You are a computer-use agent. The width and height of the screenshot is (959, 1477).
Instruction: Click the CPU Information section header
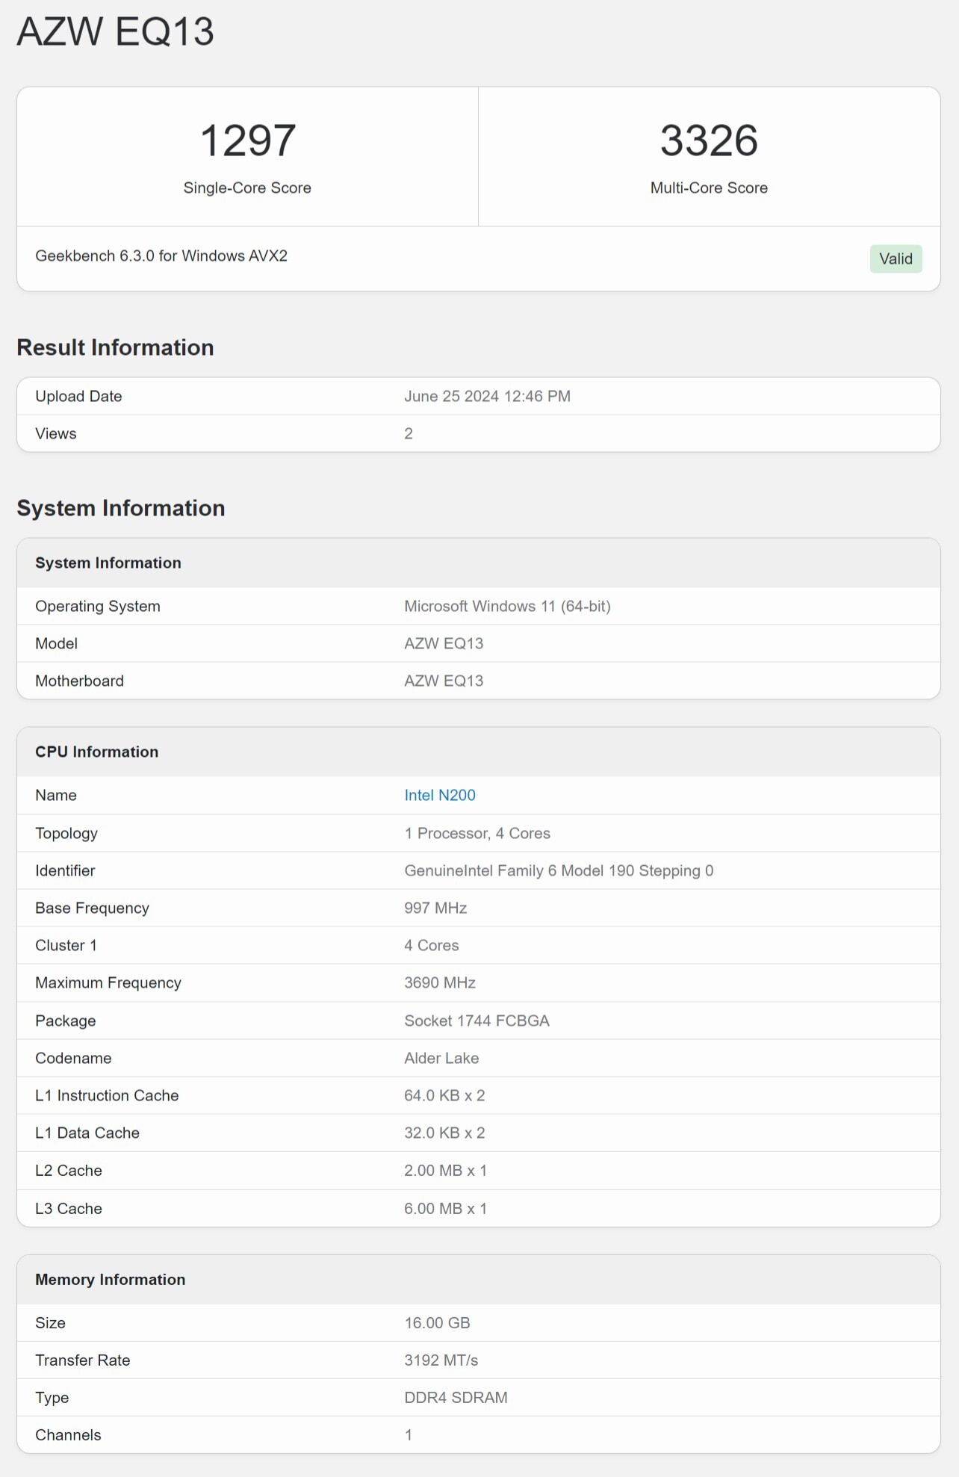click(97, 752)
